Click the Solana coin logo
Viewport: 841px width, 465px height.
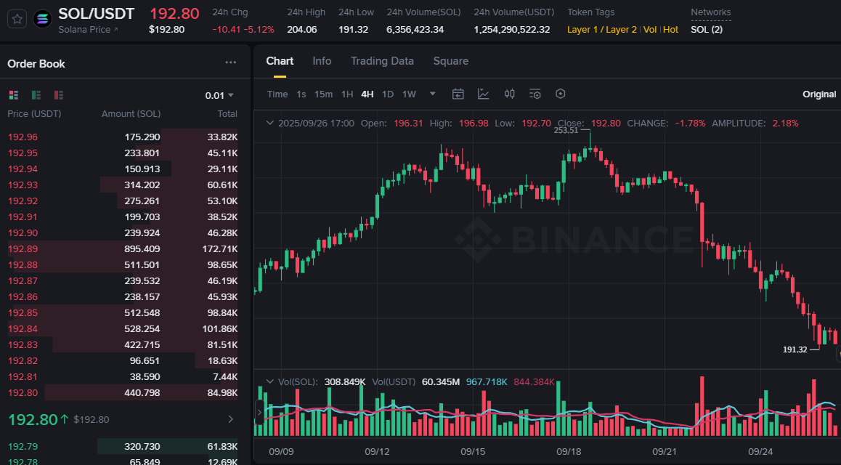[x=42, y=20]
